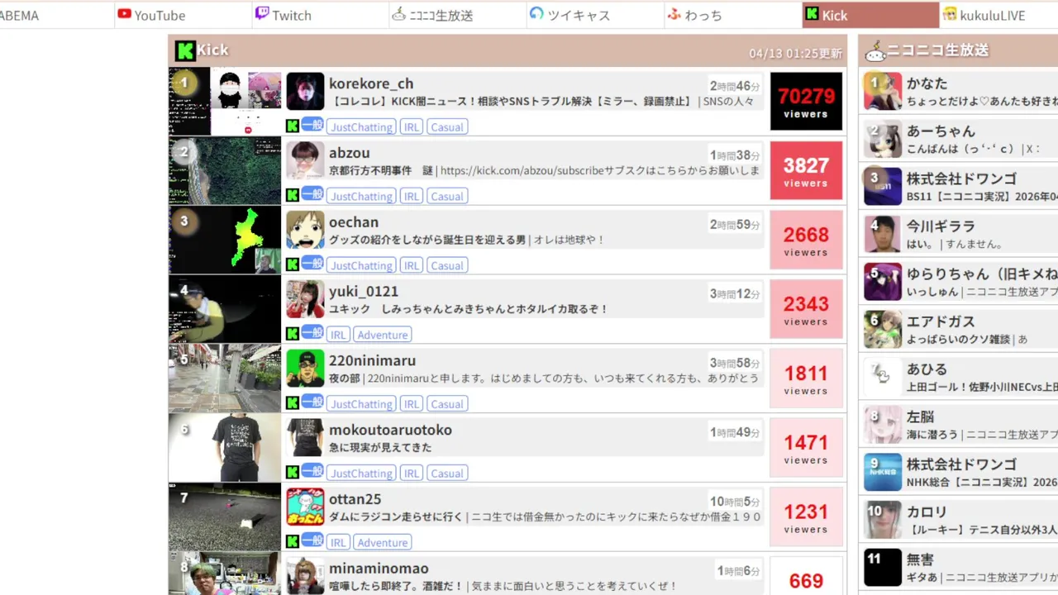Click 株式会社ドワンゴ BS11 entry

(959, 187)
